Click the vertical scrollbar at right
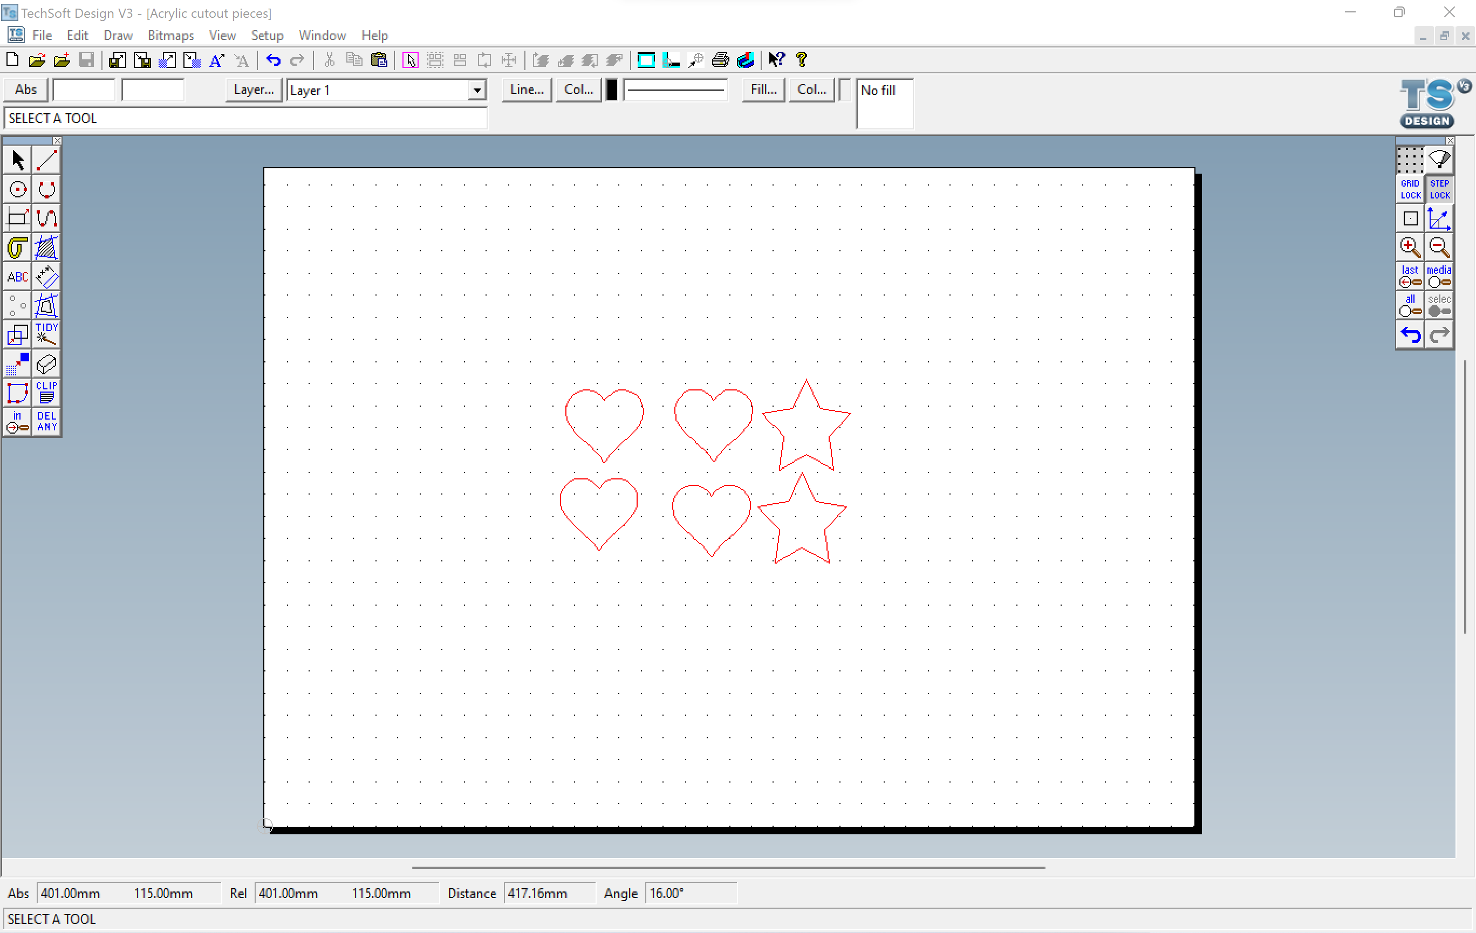The image size is (1476, 933). pos(1465,496)
